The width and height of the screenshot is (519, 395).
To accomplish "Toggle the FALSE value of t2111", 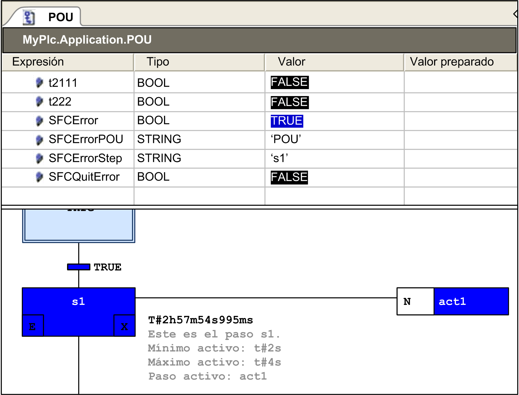I will click(x=289, y=82).
